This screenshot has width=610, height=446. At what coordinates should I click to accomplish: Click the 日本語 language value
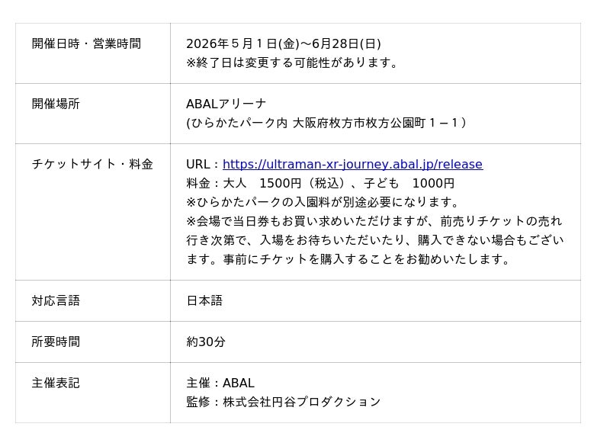pos(204,301)
